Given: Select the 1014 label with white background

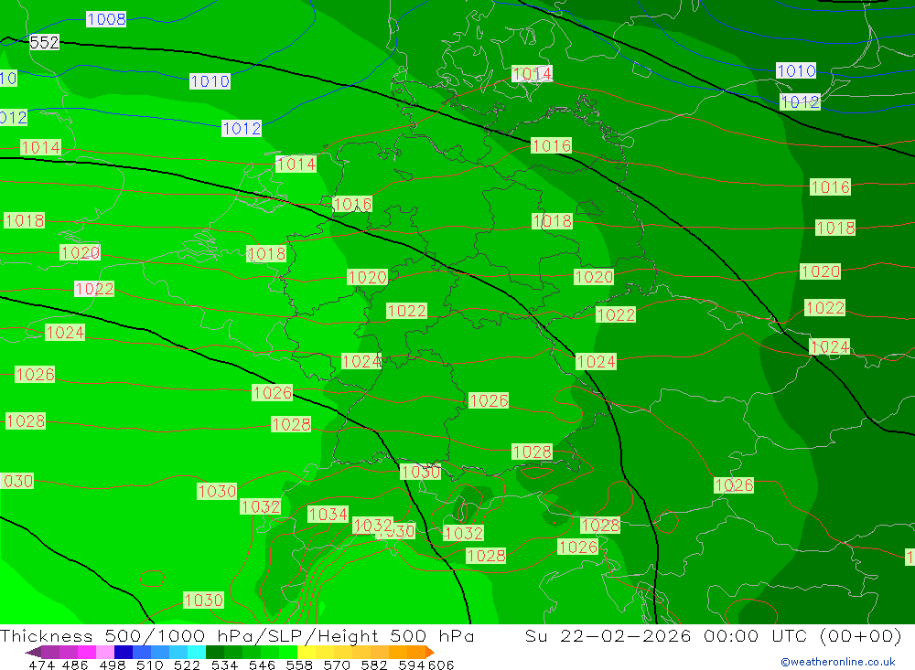Looking at the screenshot, I should pos(533,73).
